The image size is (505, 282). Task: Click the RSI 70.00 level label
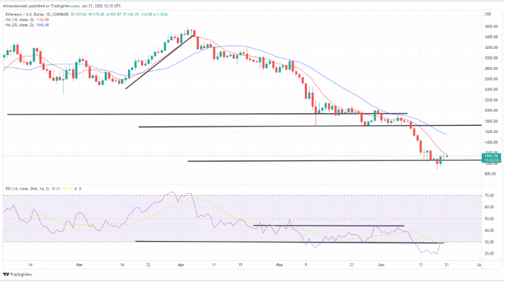490,195
